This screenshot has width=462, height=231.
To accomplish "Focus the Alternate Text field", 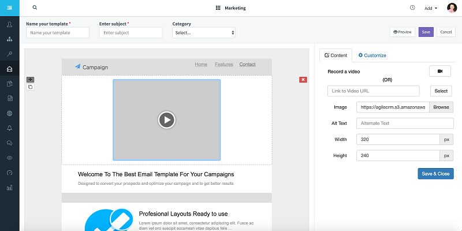I will click(x=405, y=124).
